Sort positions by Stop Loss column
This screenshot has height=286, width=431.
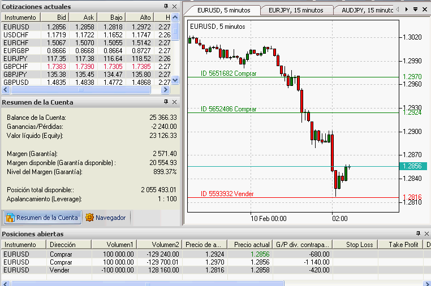point(355,245)
